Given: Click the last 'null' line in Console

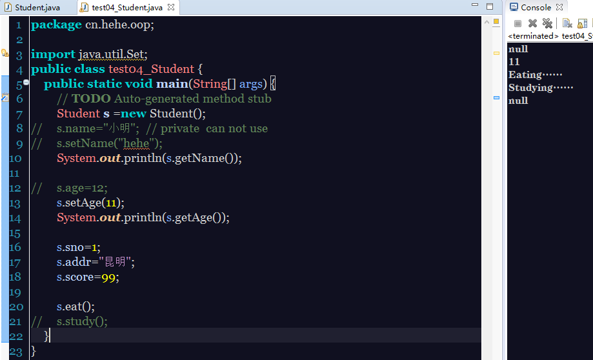Looking at the screenshot, I should pos(518,101).
